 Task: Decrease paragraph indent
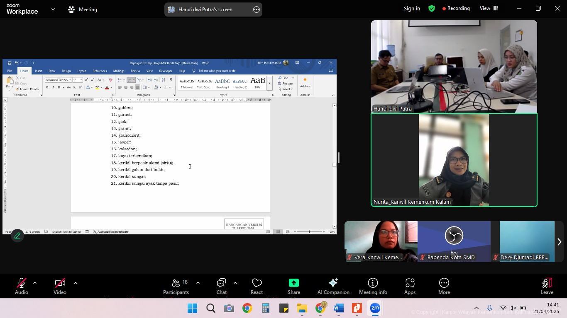pos(150,80)
